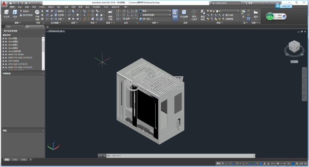Collapse the Details (详细信息) section
The height and width of the screenshot is (167, 309).
[x=43, y=74]
